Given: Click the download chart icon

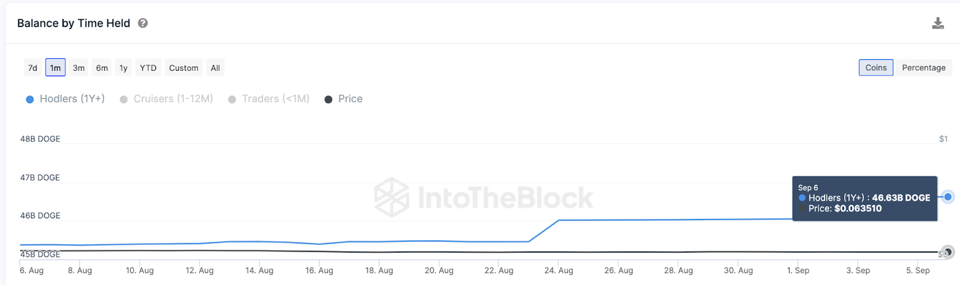Looking at the screenshot, I should tap(938, 23).
